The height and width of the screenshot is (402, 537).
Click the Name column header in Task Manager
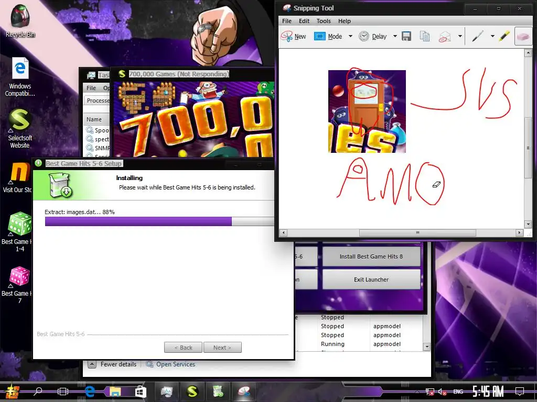tap(94, 119)
